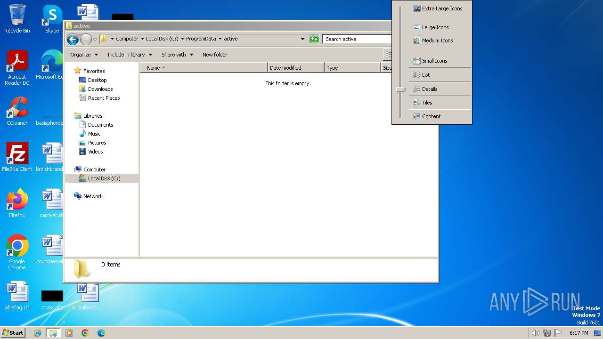Viewport: 603px width, 339px height.
Task: Select dcass.jpg desktop file
Action: pos(52,299)
